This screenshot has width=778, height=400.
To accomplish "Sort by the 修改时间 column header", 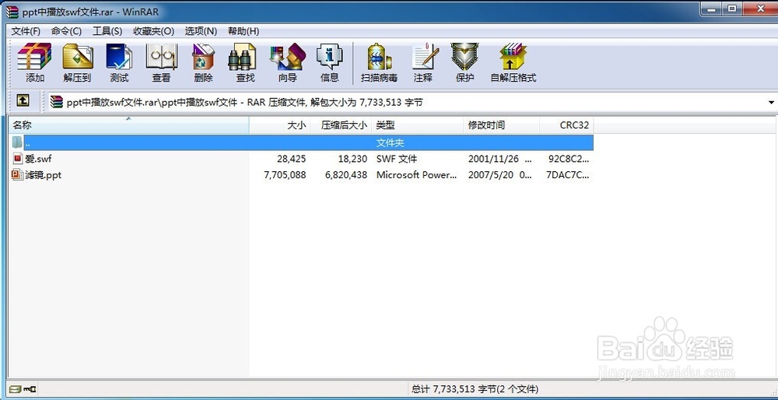I will tap(502, 125).
